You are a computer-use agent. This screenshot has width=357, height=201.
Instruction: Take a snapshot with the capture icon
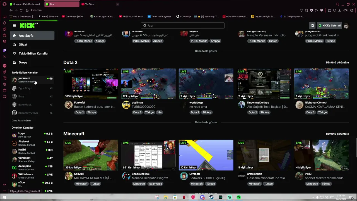[306, 10]
